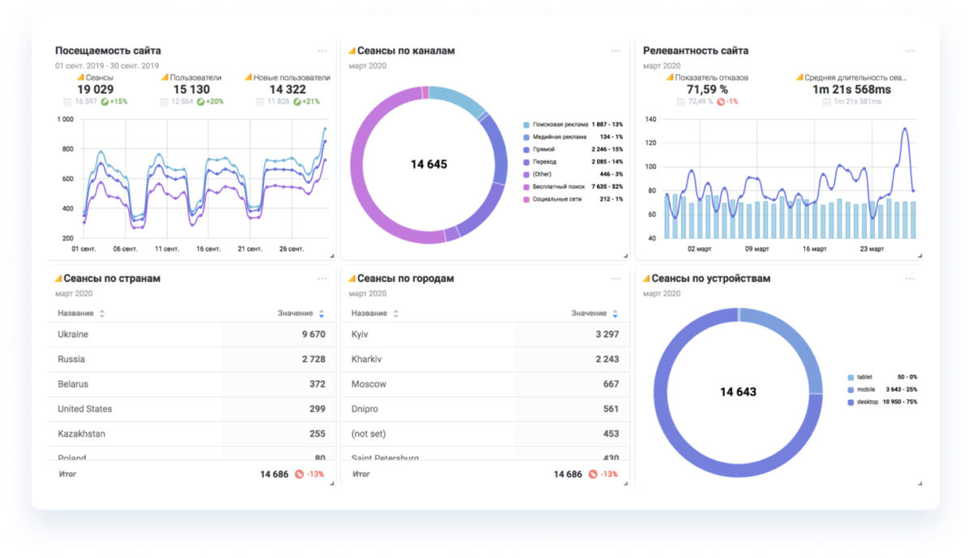
Task: Click the resize handle of Сеансы по каналам widget
Action: click(626, 256)
